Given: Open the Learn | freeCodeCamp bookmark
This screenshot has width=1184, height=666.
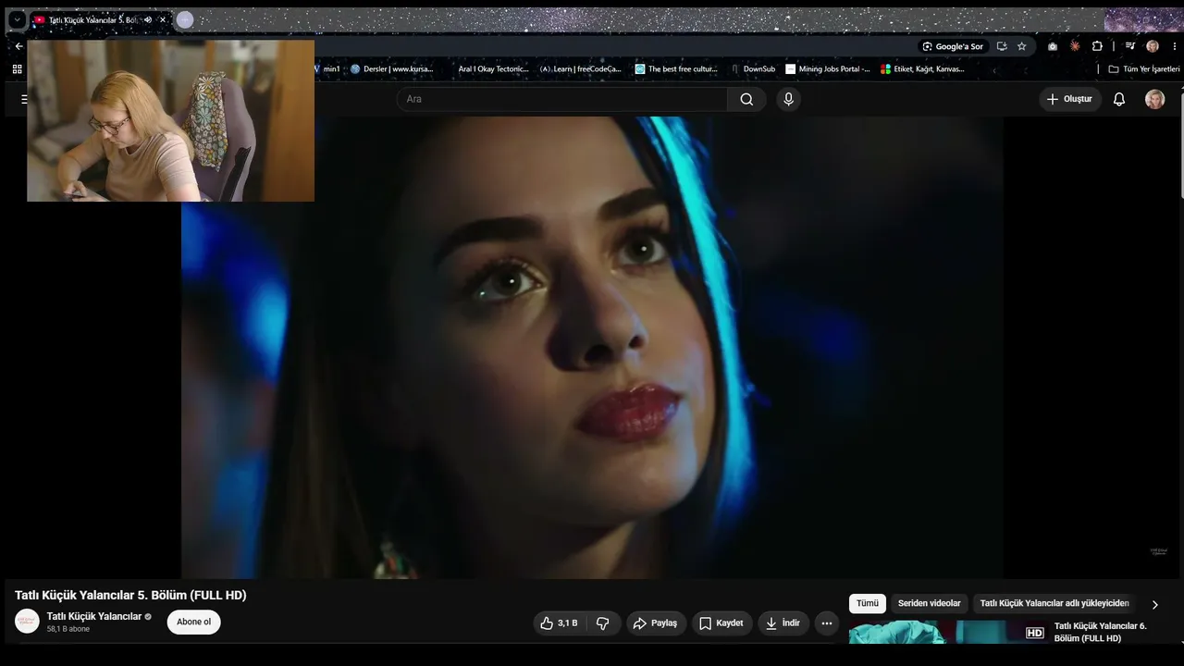Looking at the screenshot, I should point(581,69).
